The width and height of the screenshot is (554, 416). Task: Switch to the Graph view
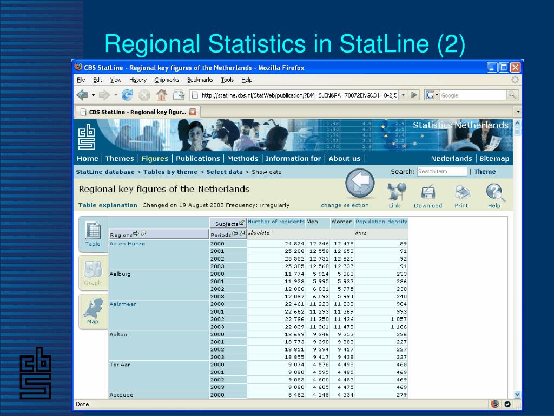pos(93,273)
